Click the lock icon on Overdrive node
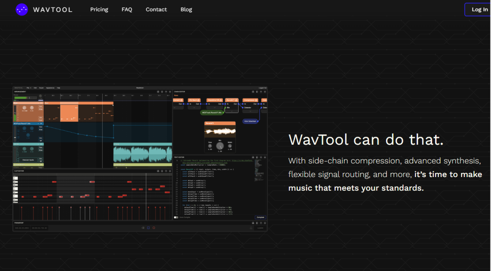This screenshot has height=271, width=491. click(x=221, y=100)
